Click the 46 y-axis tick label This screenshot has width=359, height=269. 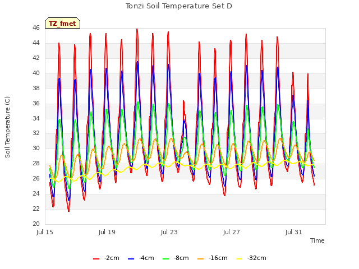click(36, 28)
